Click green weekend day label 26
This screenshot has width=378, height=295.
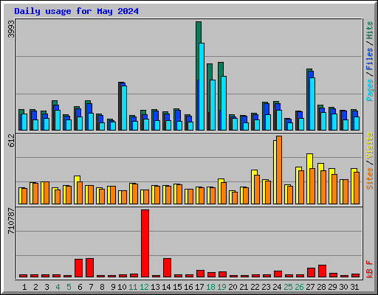[x=299, y=287]
